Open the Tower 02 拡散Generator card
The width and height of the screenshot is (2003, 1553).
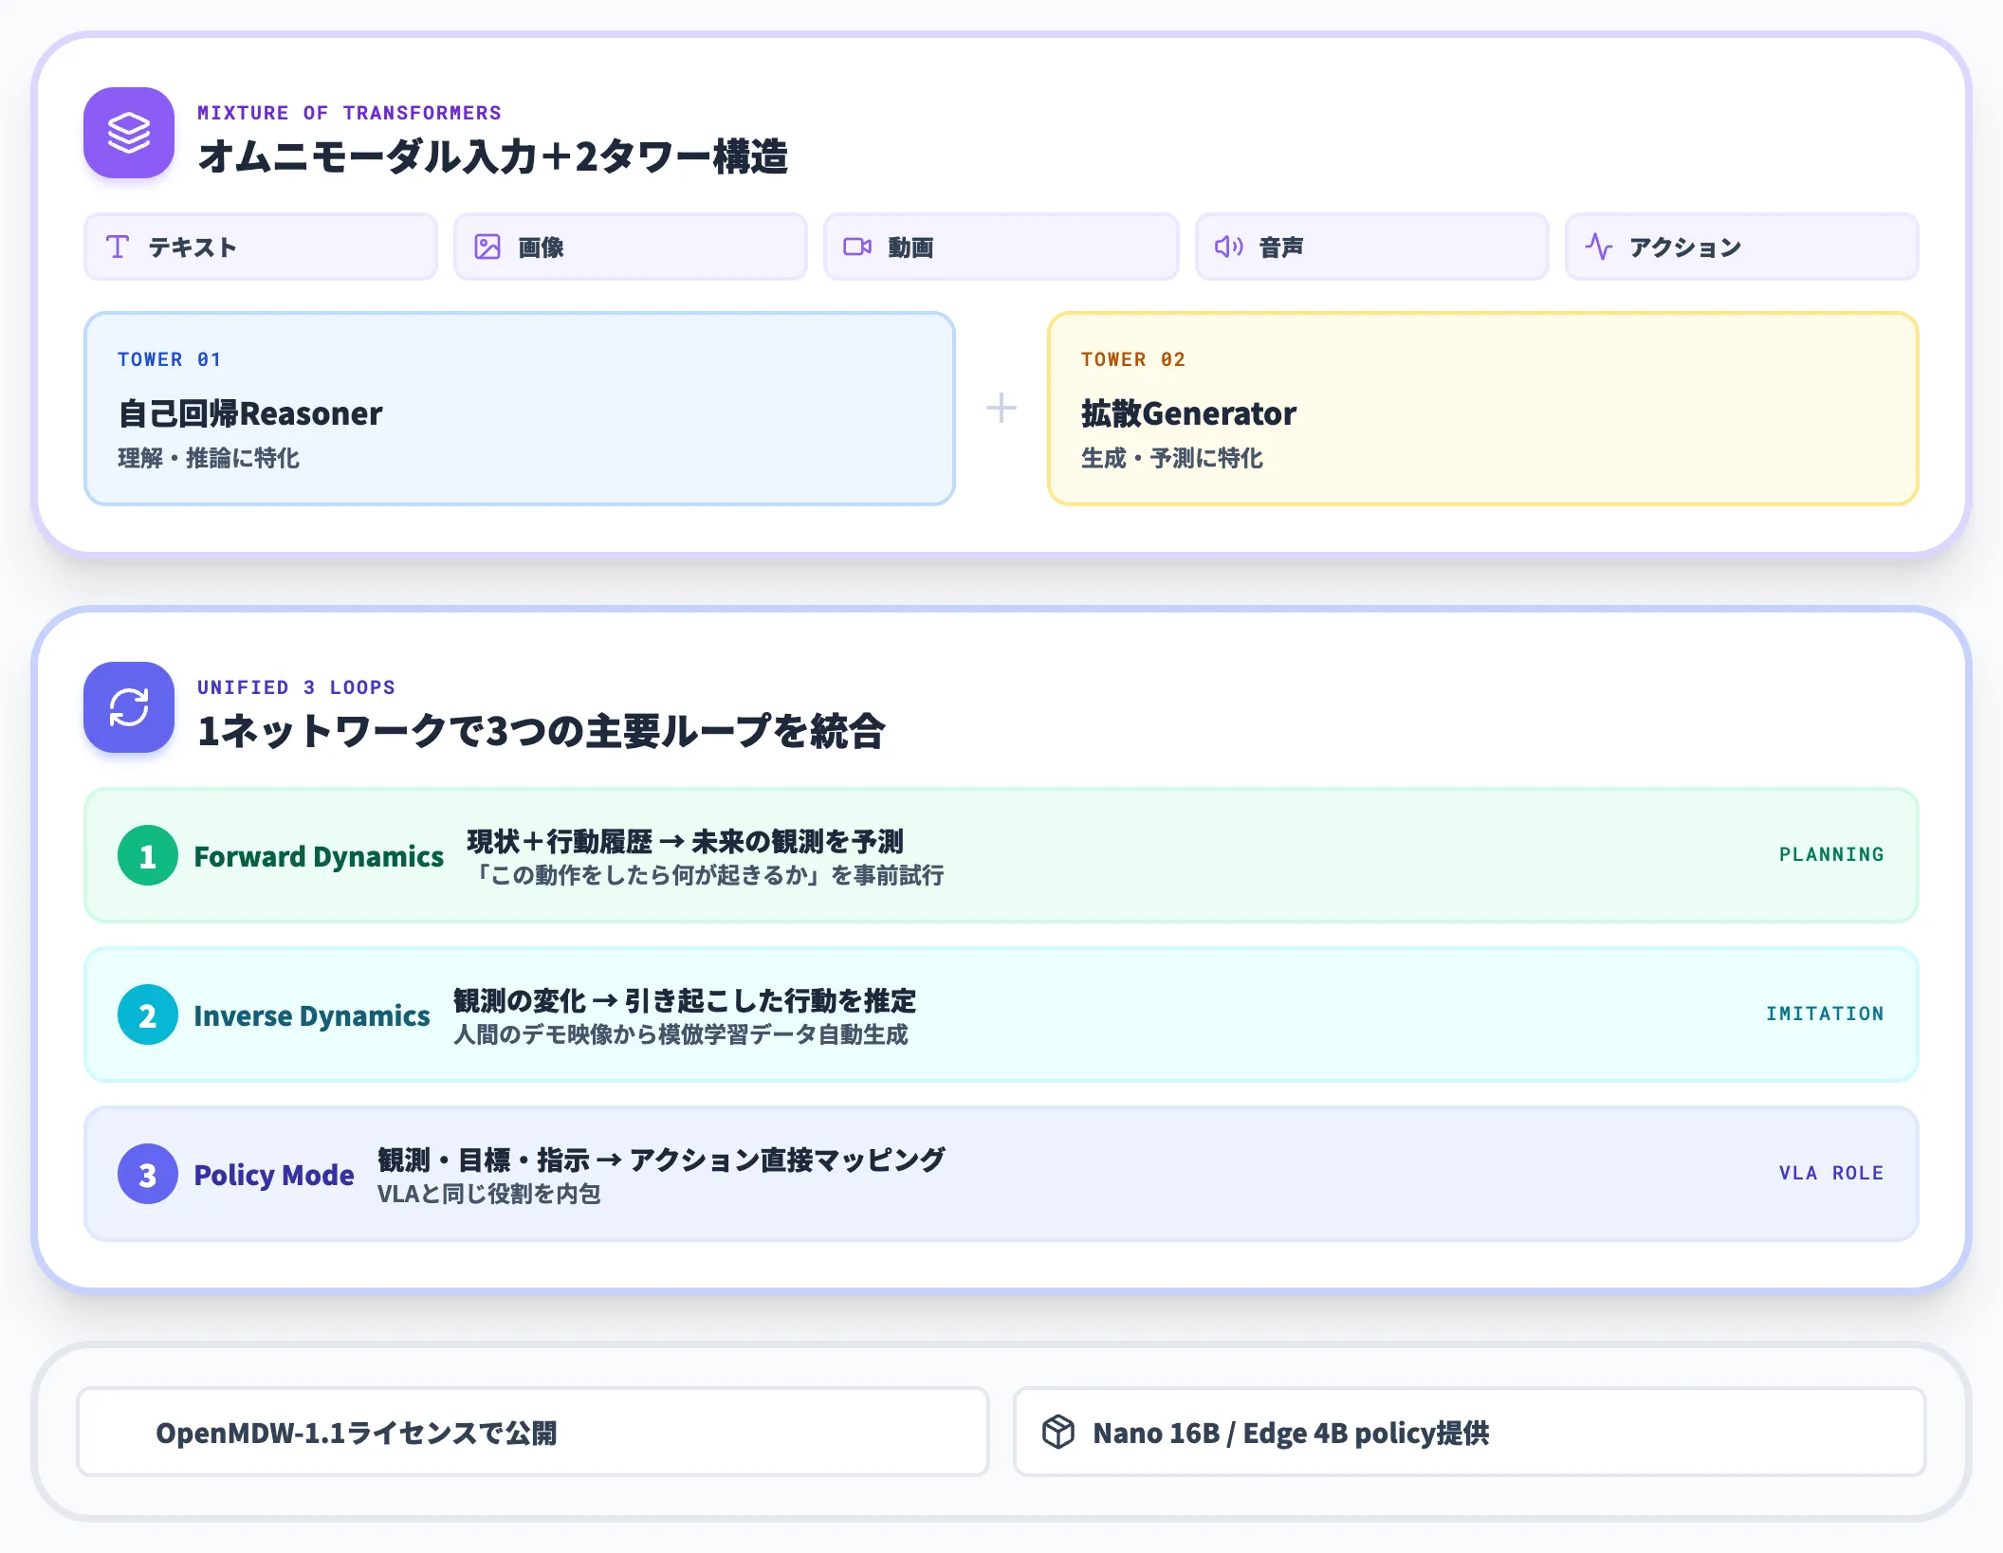tap(1483, 409)
